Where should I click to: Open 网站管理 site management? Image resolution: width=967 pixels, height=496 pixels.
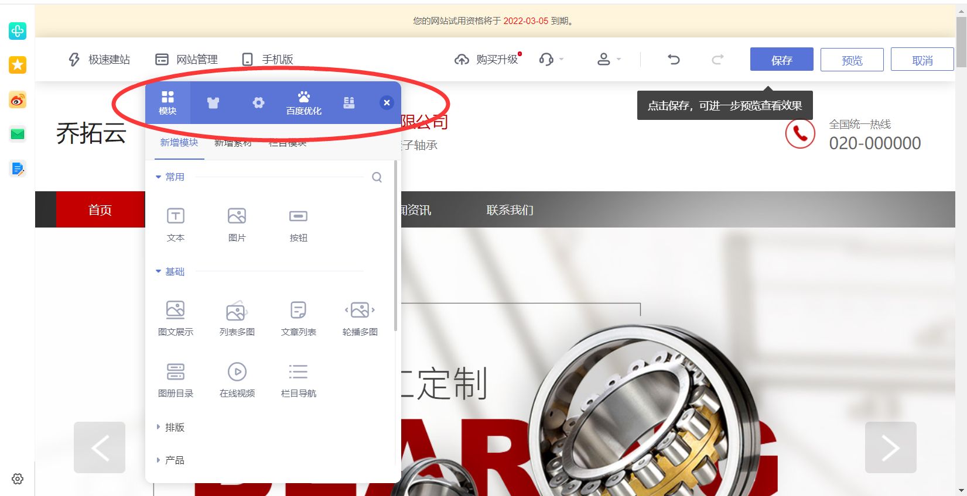click(x=186, y=59)
